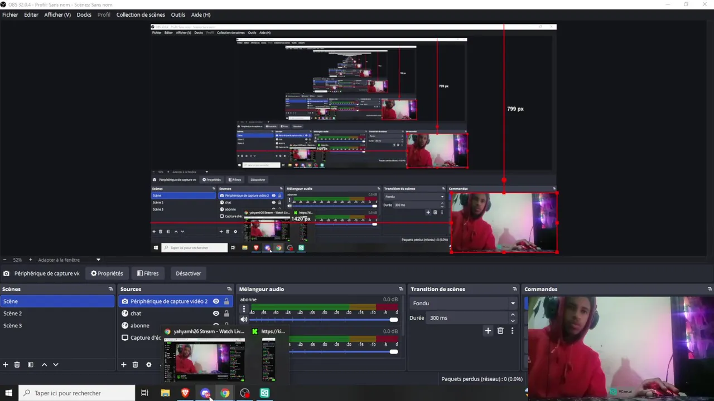Screen dimensions: 714x401
Task: Open the Fondu transition dropdown
Action: pos(464,304)
